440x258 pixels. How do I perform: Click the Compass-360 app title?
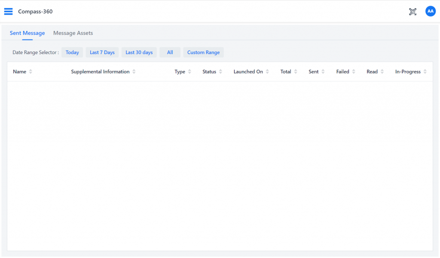35,12
